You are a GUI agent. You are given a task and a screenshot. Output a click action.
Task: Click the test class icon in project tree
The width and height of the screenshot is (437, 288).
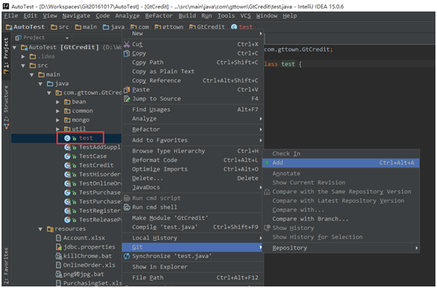tap(67, 139)
